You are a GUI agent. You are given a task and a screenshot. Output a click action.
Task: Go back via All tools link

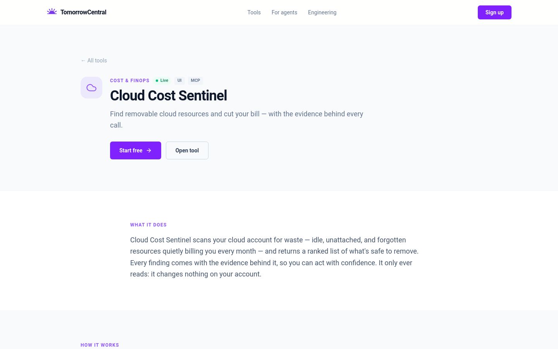[94, 60]
